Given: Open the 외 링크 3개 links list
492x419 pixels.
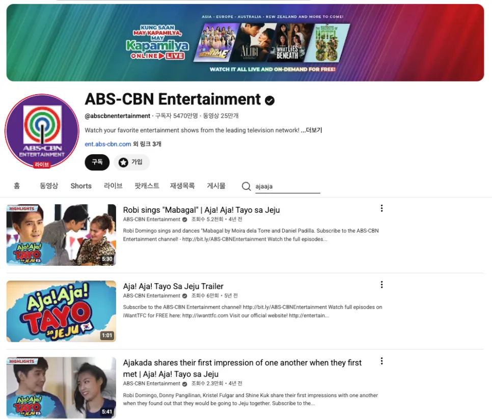Looking at the screenshot, I should click(x=147, y=144).
